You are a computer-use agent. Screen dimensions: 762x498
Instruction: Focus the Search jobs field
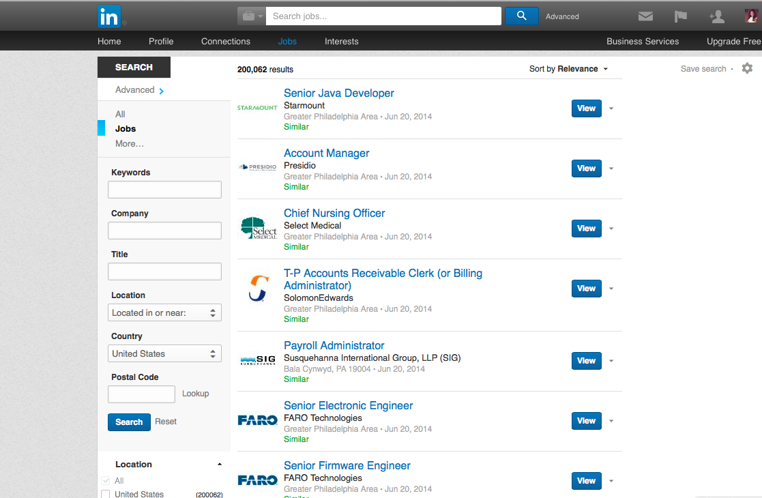(x=383, y=16)
